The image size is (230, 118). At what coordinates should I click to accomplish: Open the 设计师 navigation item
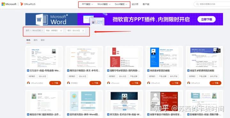coord(135,4)
